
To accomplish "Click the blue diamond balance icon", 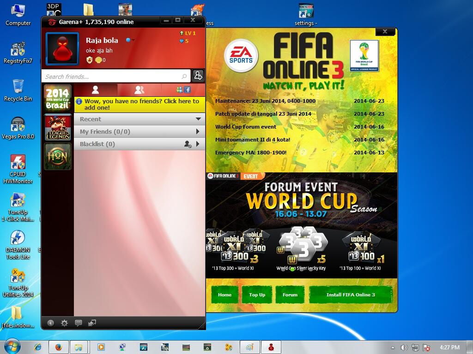I will pos(182,41).
